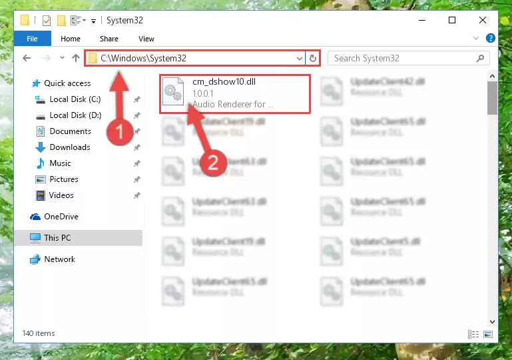This screenshot has width=512, height=360.
Task: Click the cm_dshow10.dll gear file icon
Action: coord(173,91)
